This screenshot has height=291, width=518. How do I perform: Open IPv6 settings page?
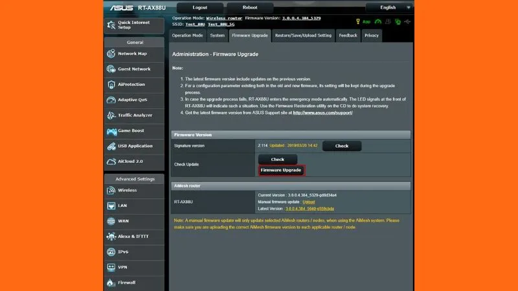click(x=134, y=252)
